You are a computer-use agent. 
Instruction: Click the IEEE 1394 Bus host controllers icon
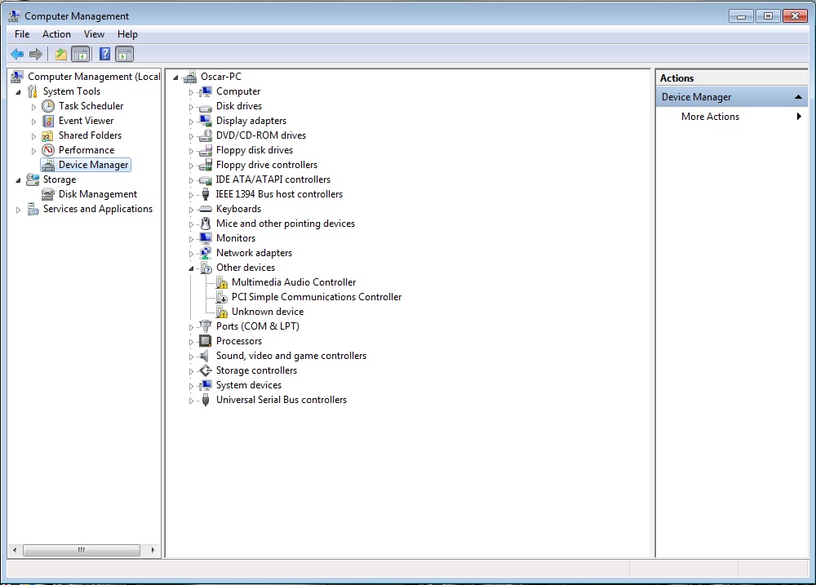[x=206, y=194]
